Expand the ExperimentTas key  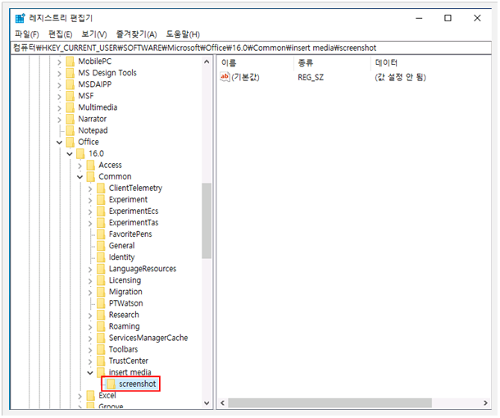[x=90, y=223]
